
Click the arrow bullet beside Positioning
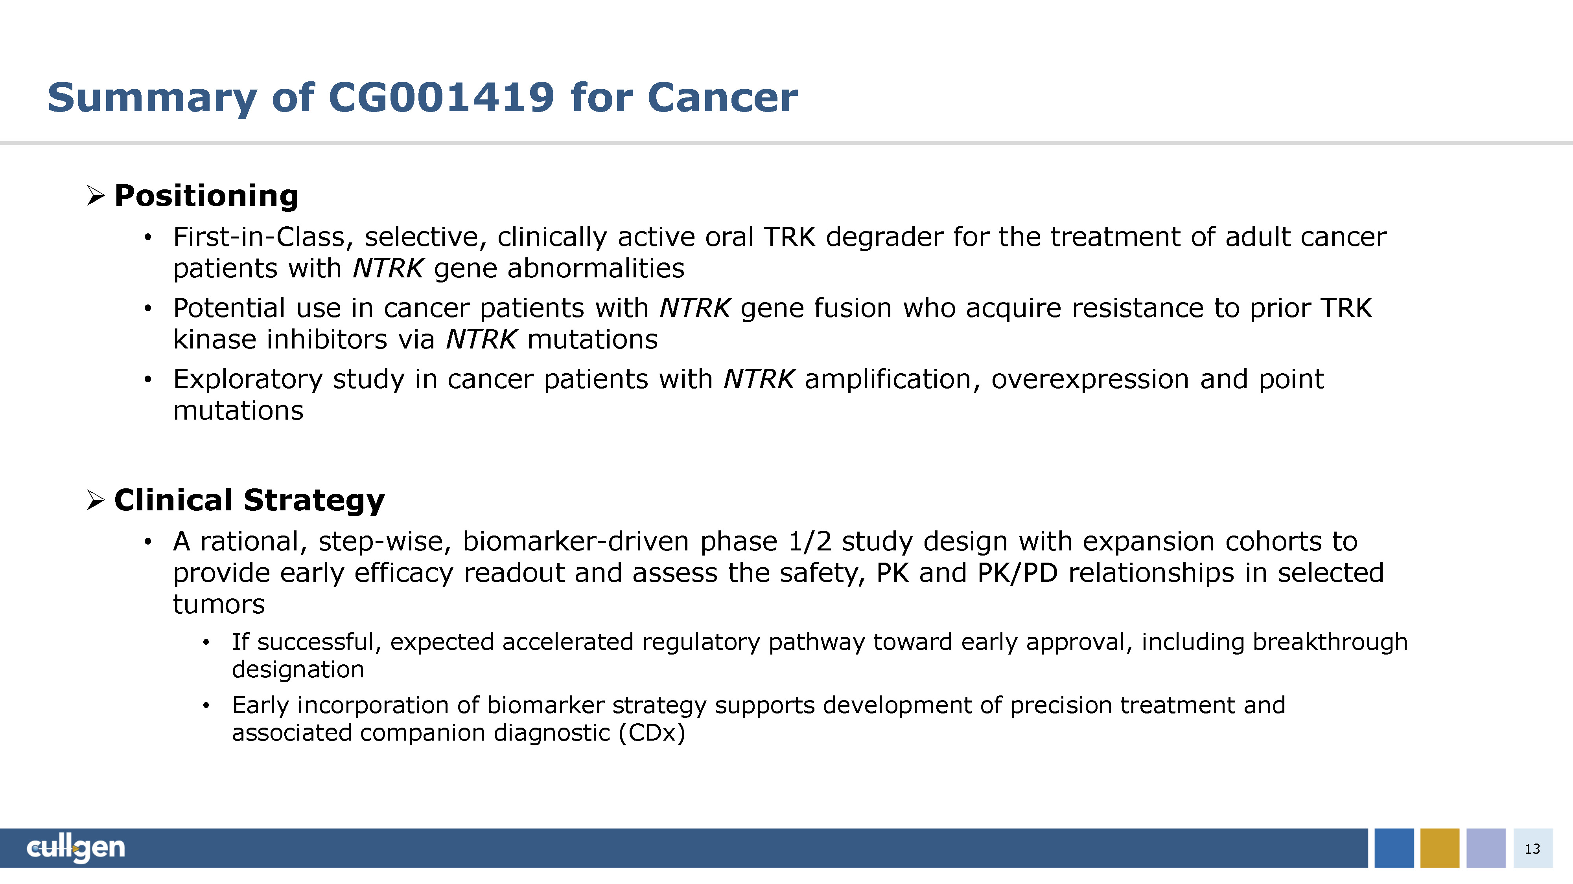[x=96, y=196]
